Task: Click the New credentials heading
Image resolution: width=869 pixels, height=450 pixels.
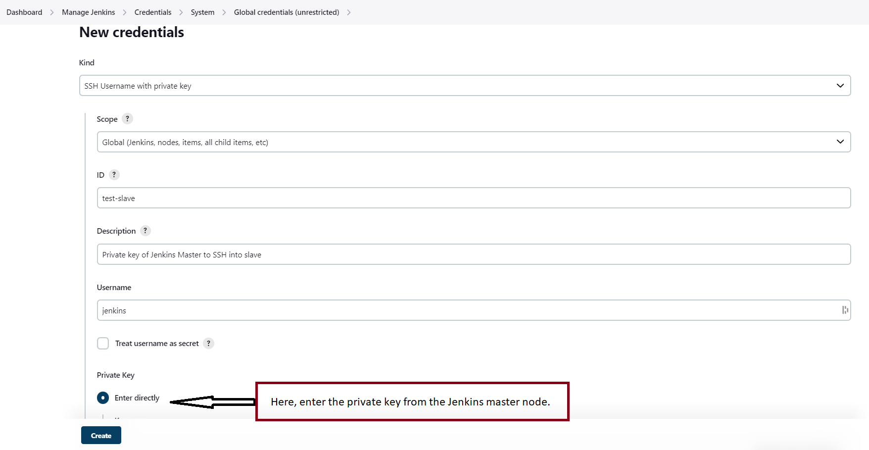Action: (132, 32)
